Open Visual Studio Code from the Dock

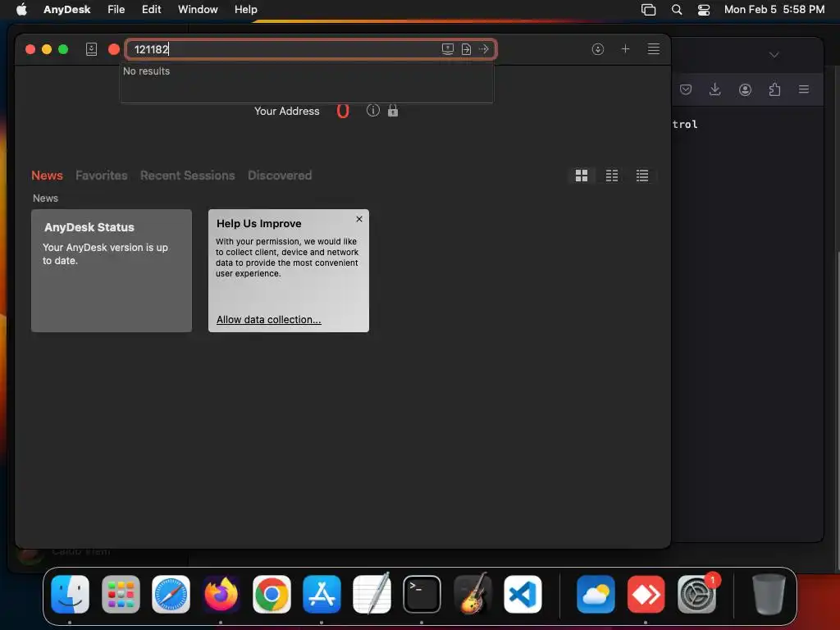pos(523,594)
